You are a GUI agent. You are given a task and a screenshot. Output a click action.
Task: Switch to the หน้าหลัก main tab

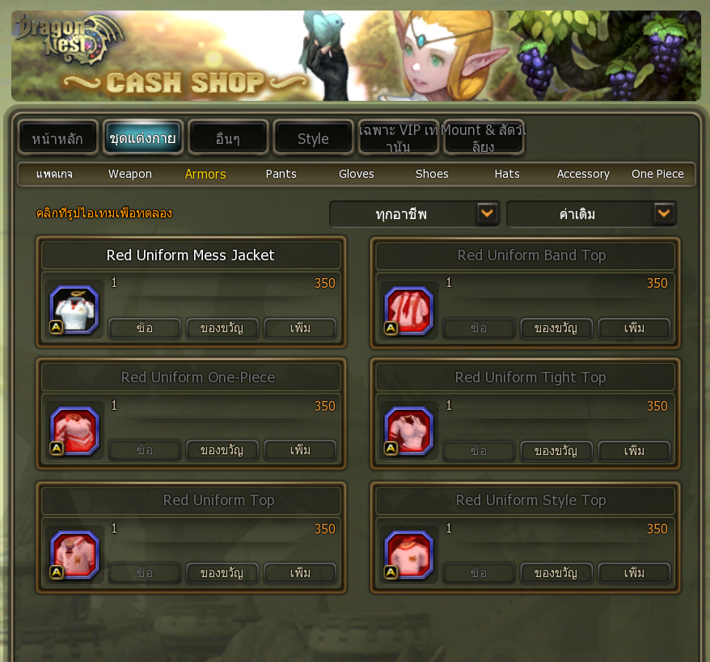pyautogui.click(x=58, y=138)
